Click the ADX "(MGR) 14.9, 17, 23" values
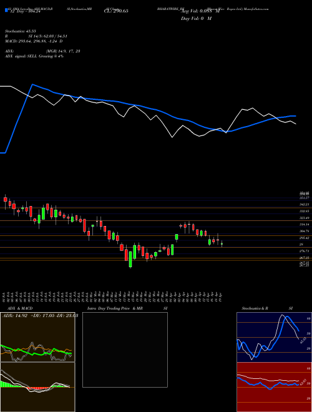Viewport: 312px width, 412px height. coord(63,51)
